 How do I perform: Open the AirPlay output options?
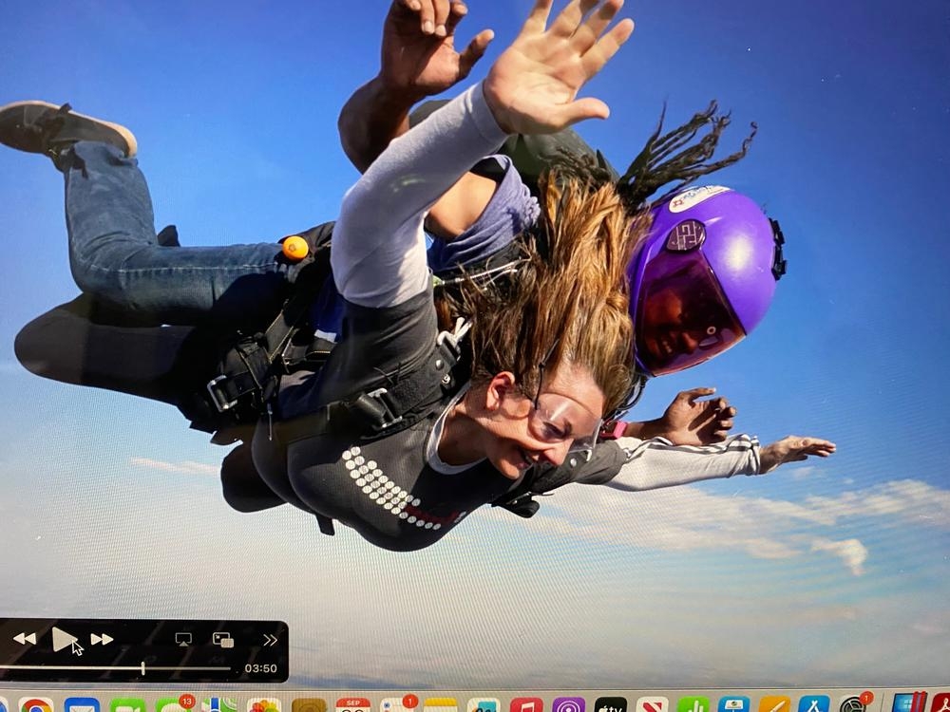[x=183, y=639]
